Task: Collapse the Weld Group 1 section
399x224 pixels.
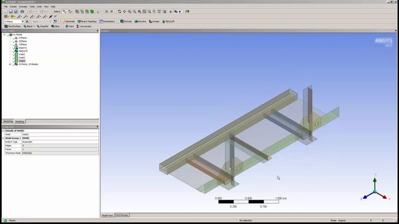Action: 4,138
